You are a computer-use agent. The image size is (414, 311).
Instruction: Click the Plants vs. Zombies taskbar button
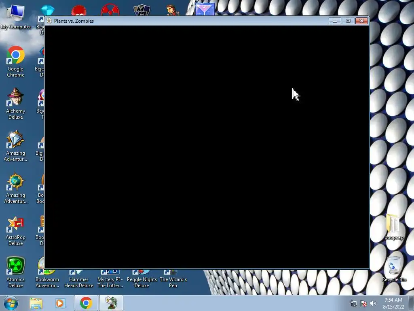pyautogui.click(x=111, y=303)
